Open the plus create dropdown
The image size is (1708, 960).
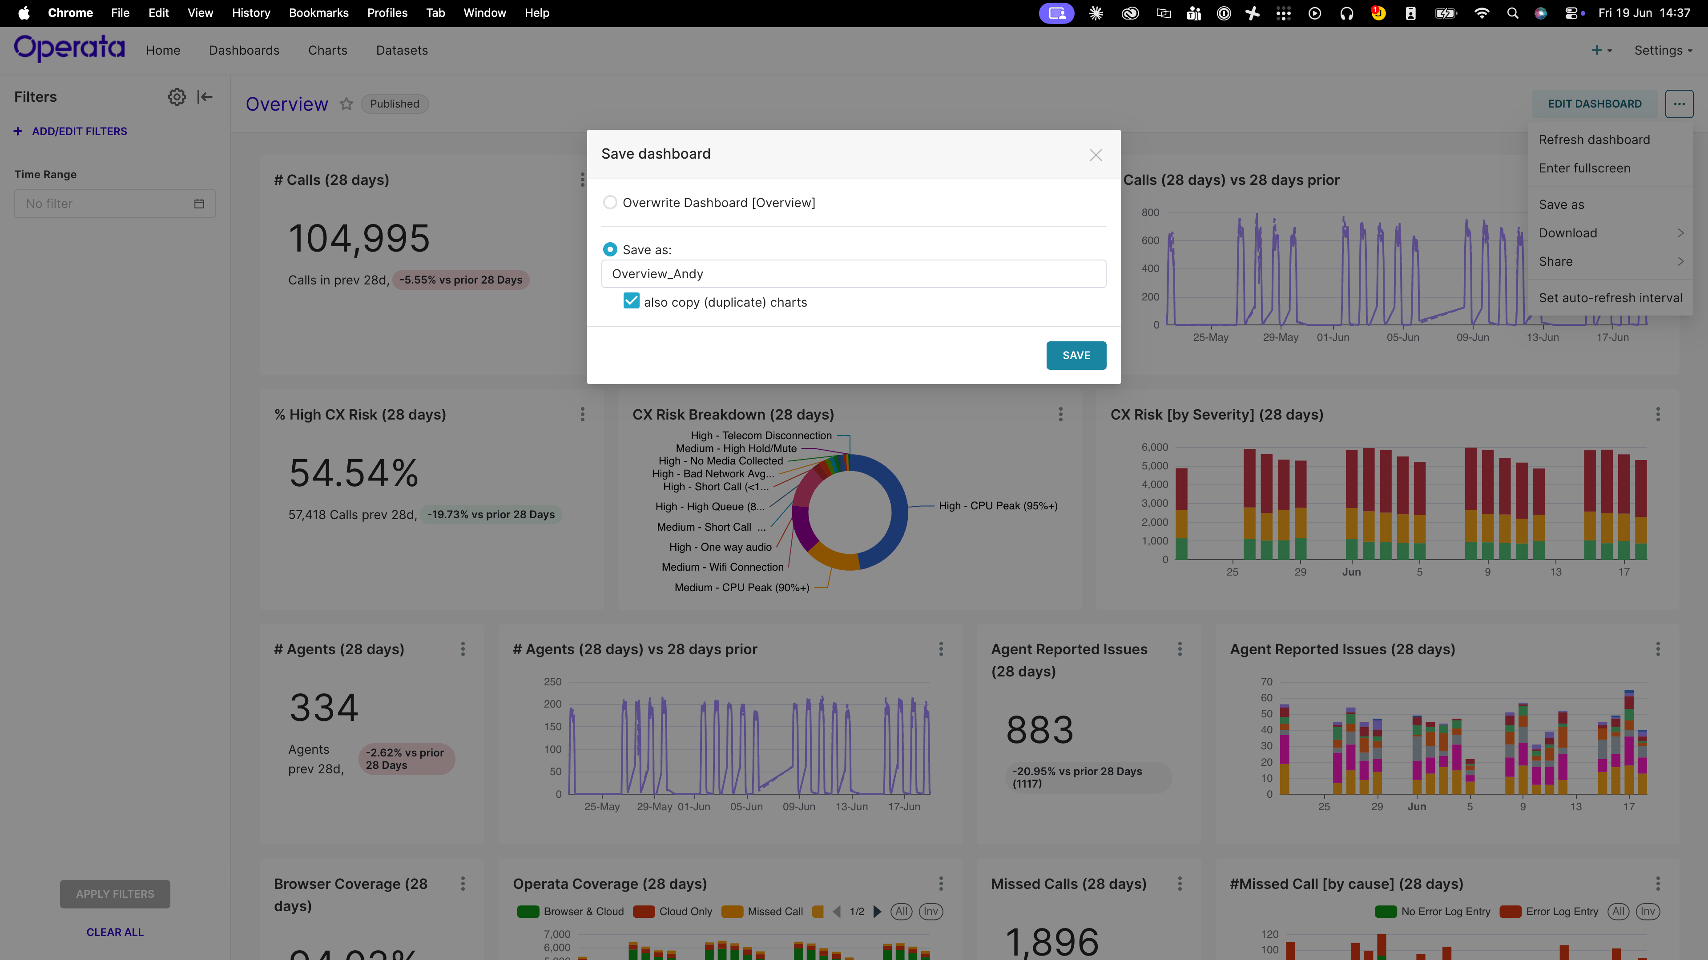pyautogui.click(x=1601, y=50)
